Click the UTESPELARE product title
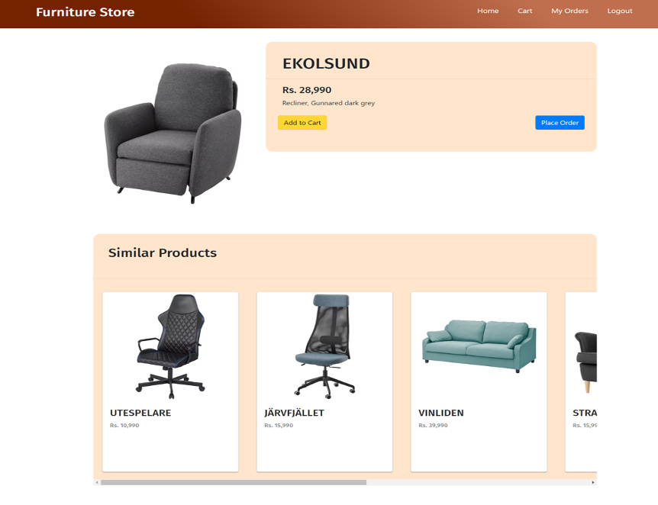658x505 pixels. [x=140, y=413]
